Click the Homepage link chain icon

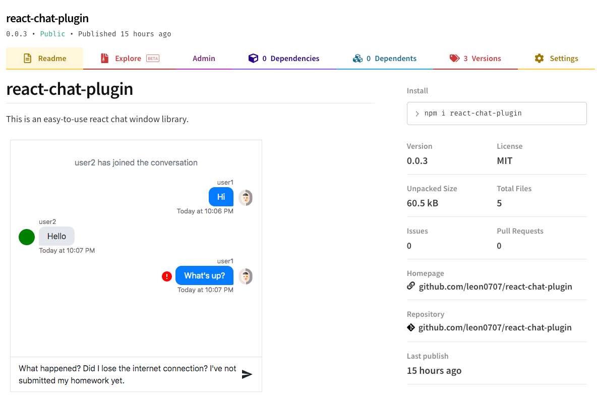pos(410,286)
